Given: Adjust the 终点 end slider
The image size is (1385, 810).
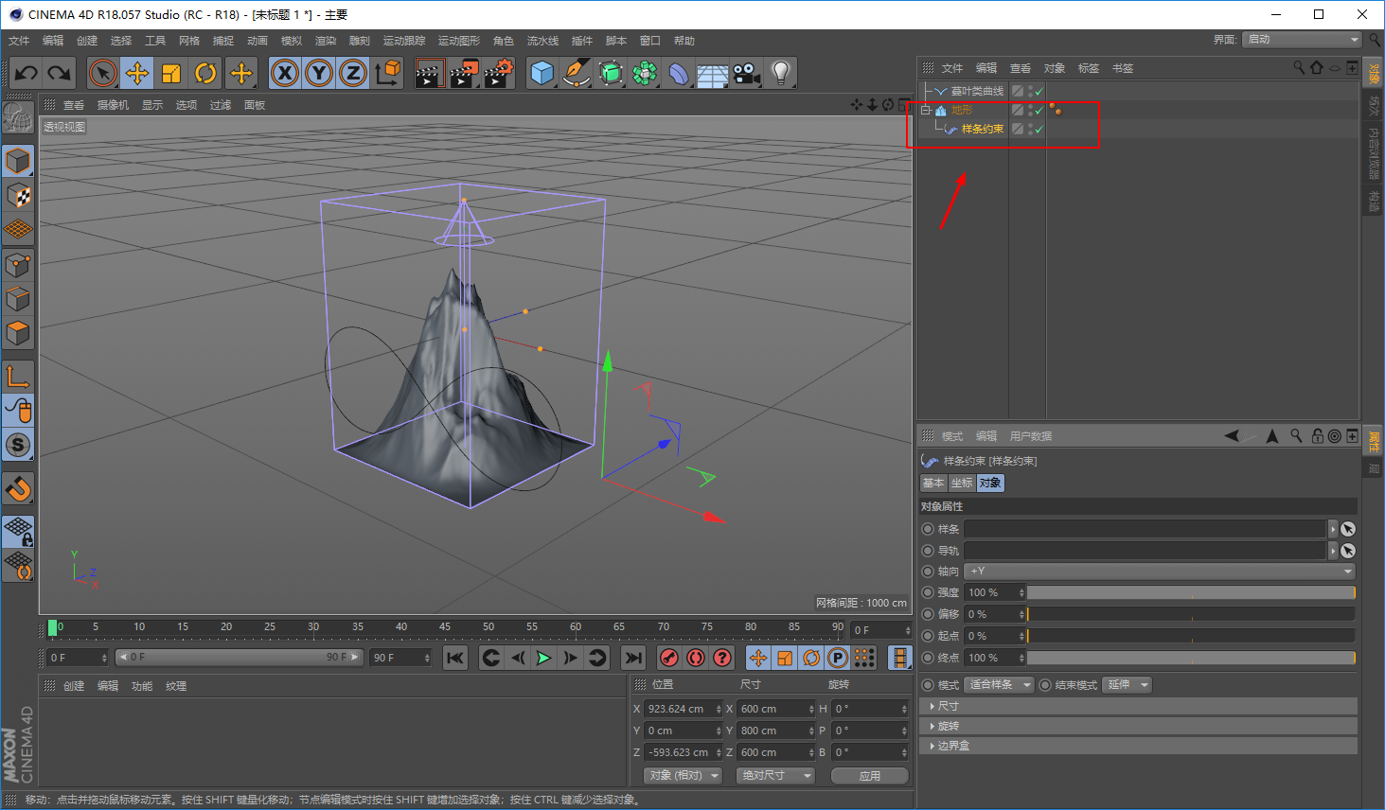Looking at the screenshot, I should (1191, 658).
